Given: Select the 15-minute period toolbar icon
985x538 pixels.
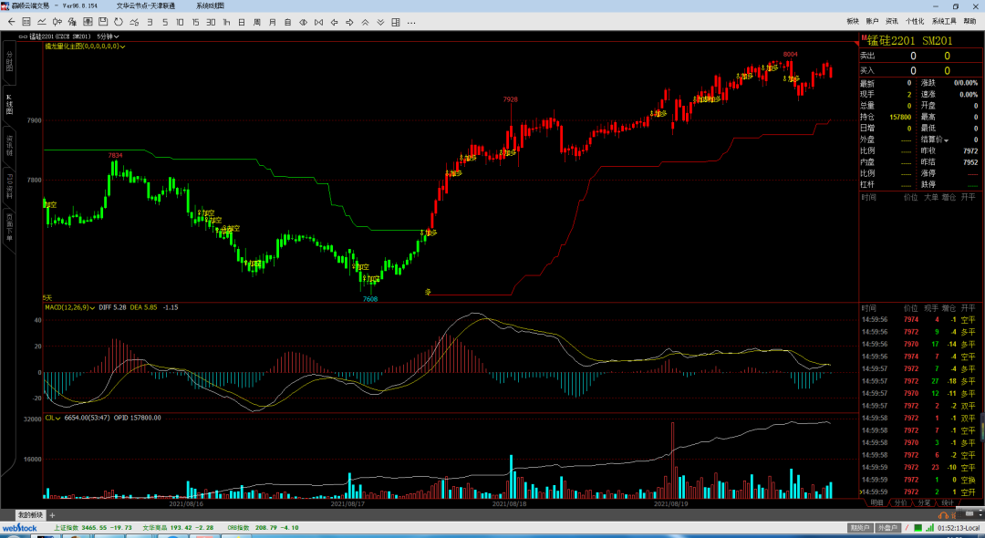Looking at the screenshot, I should [194, 22].
